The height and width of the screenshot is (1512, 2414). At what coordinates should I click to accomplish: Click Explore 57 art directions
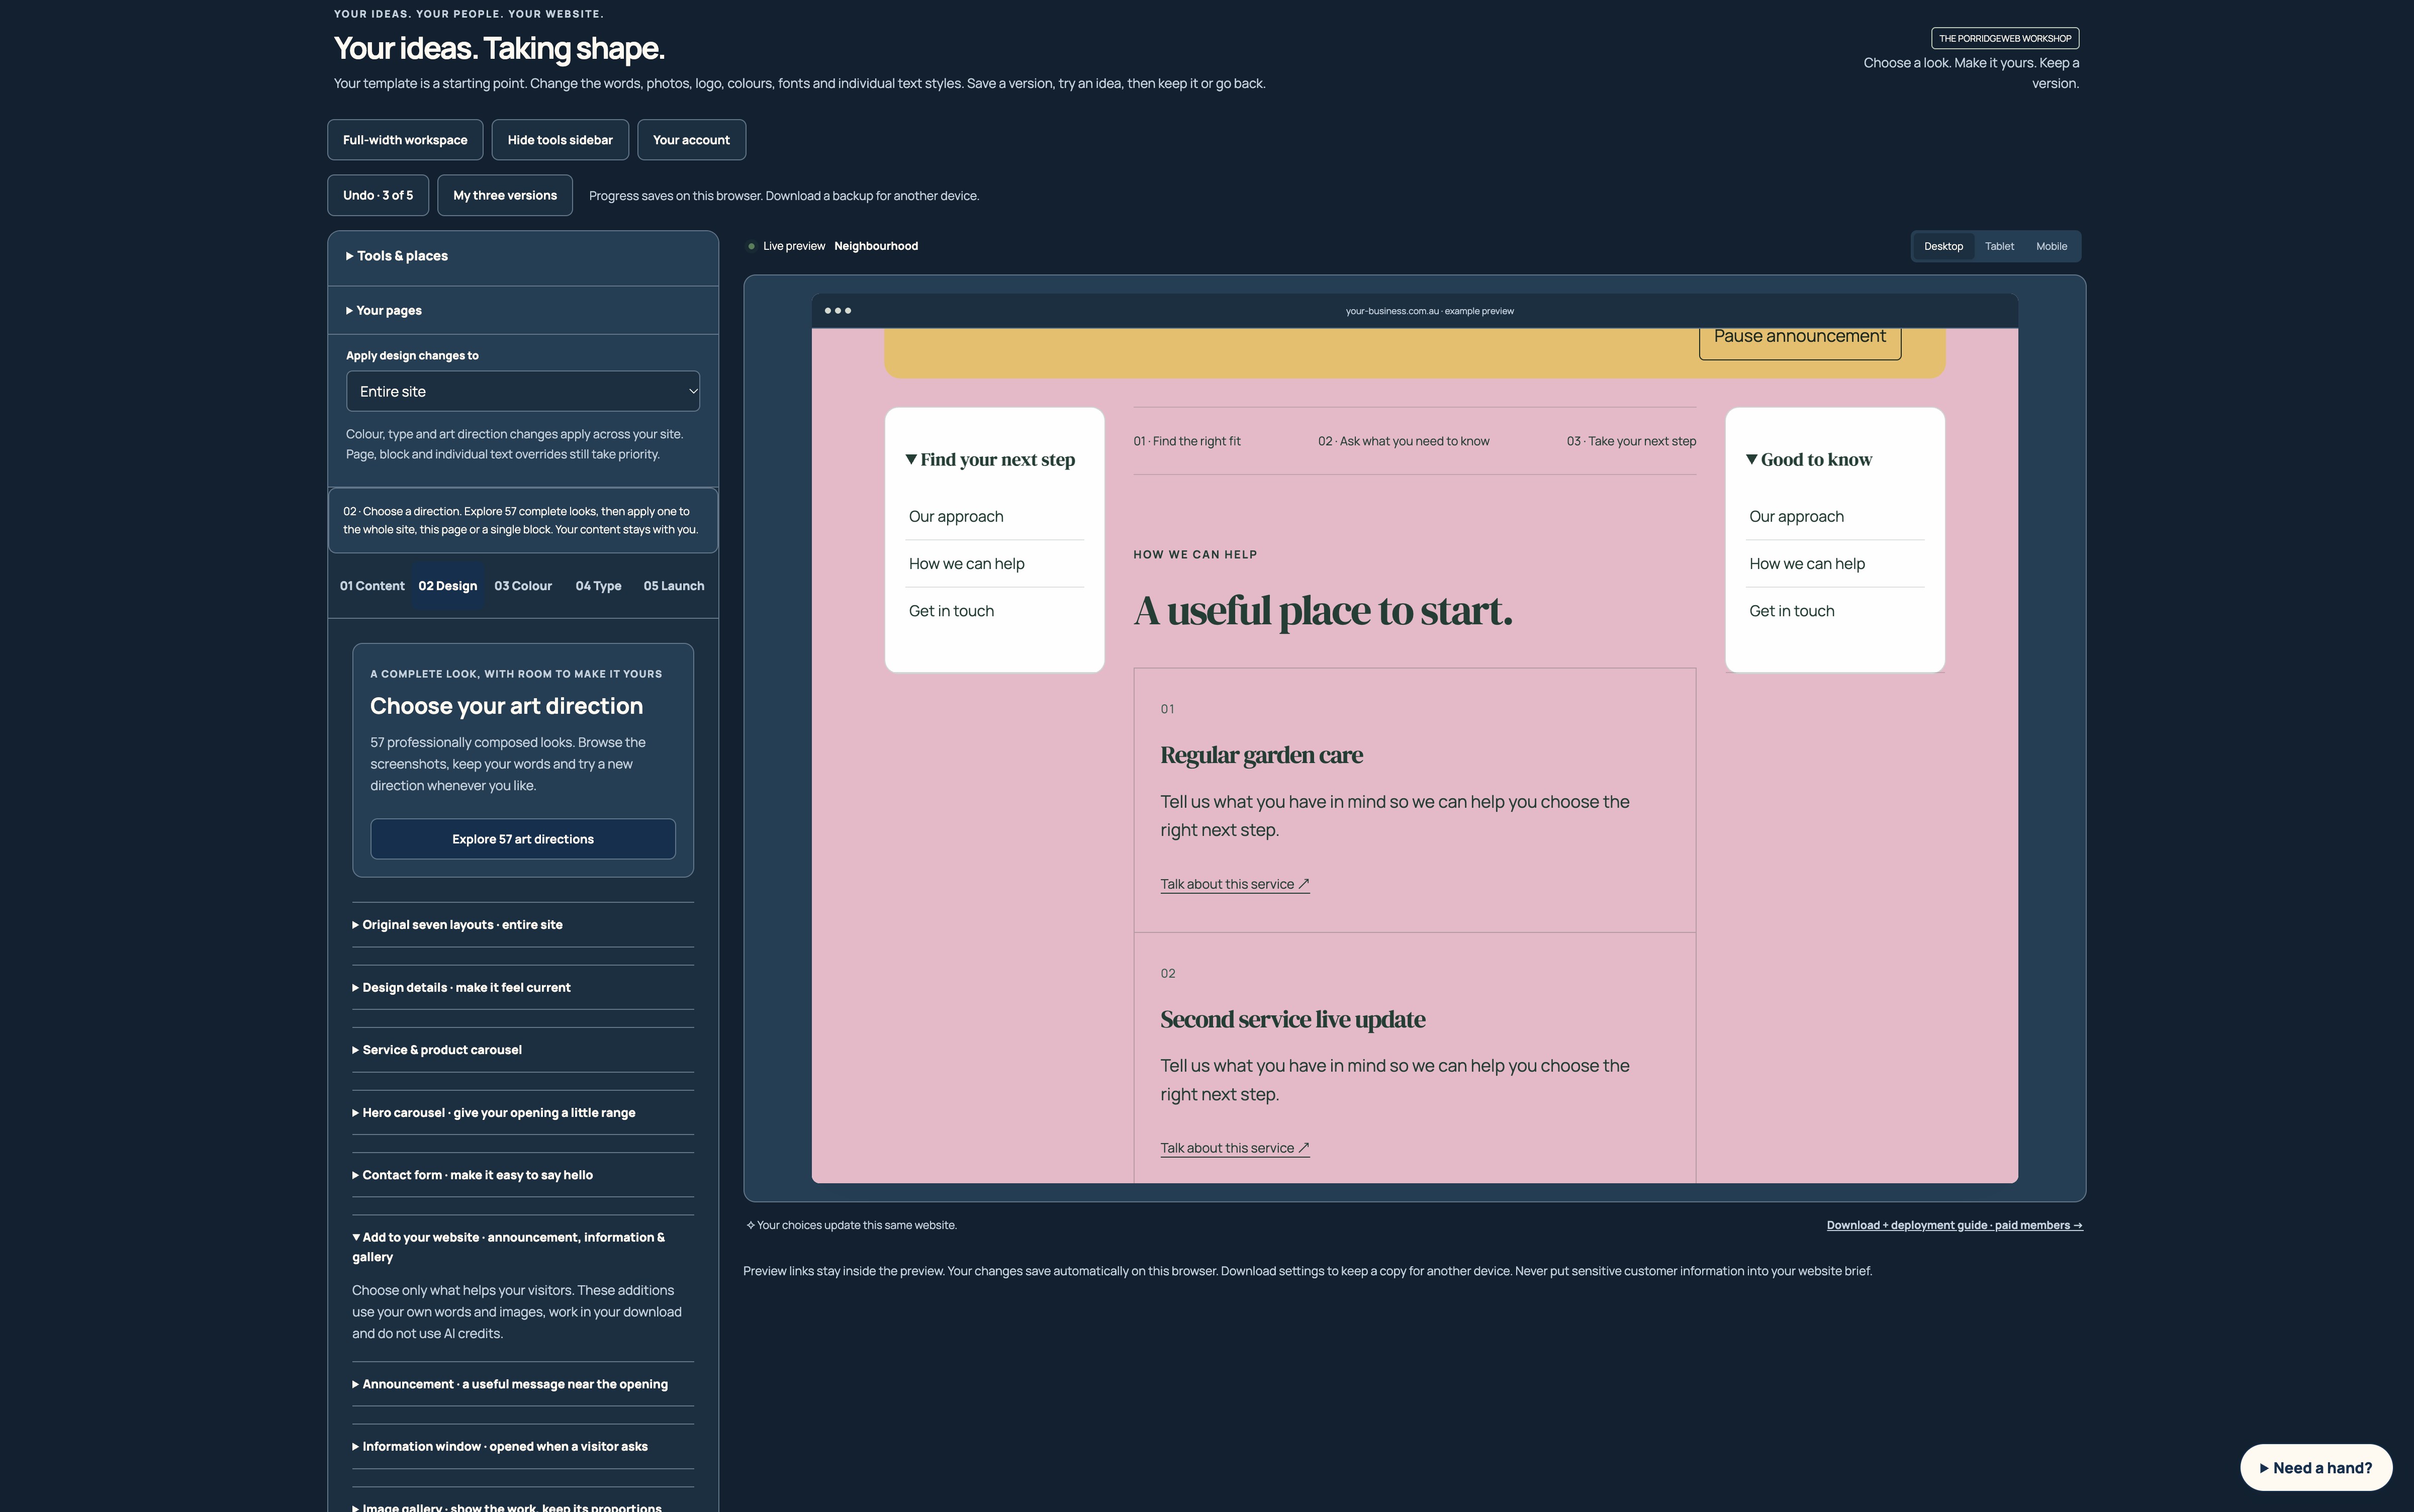pyautogui.click(x=523, y=839)
